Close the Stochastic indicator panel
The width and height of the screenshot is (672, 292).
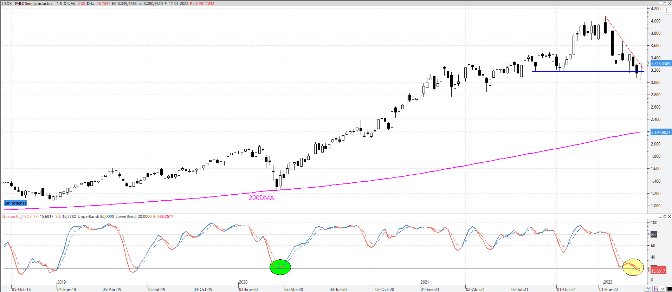tap(669, 216)
